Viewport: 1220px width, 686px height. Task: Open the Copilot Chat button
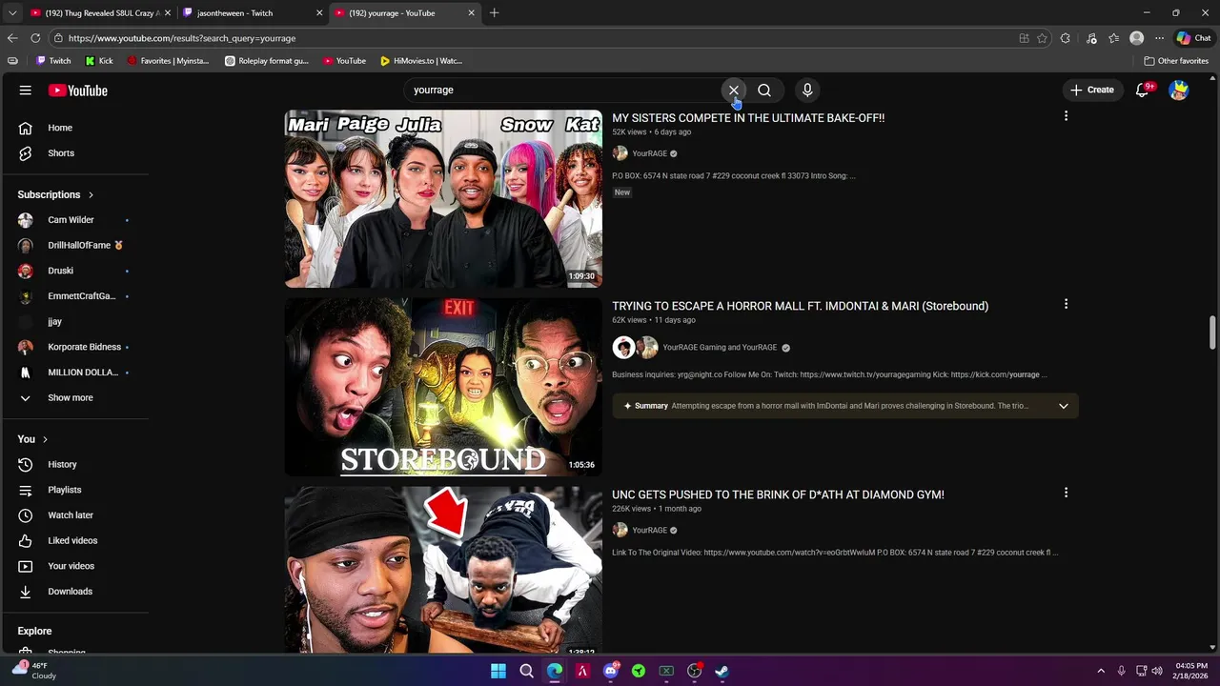(x=1193, y=38)
